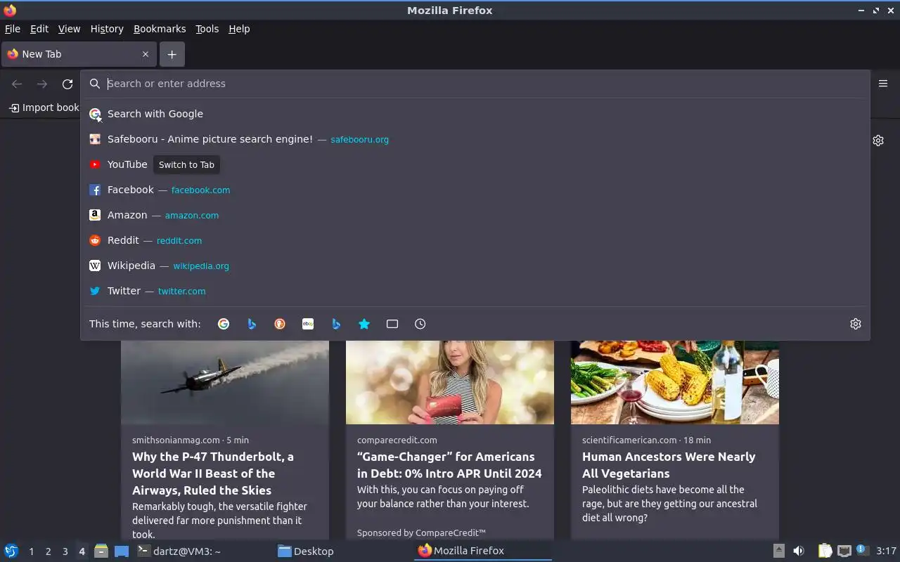Open the Amazon suggestion
Screen dimensions: 900x562
(x=475, y=215)
